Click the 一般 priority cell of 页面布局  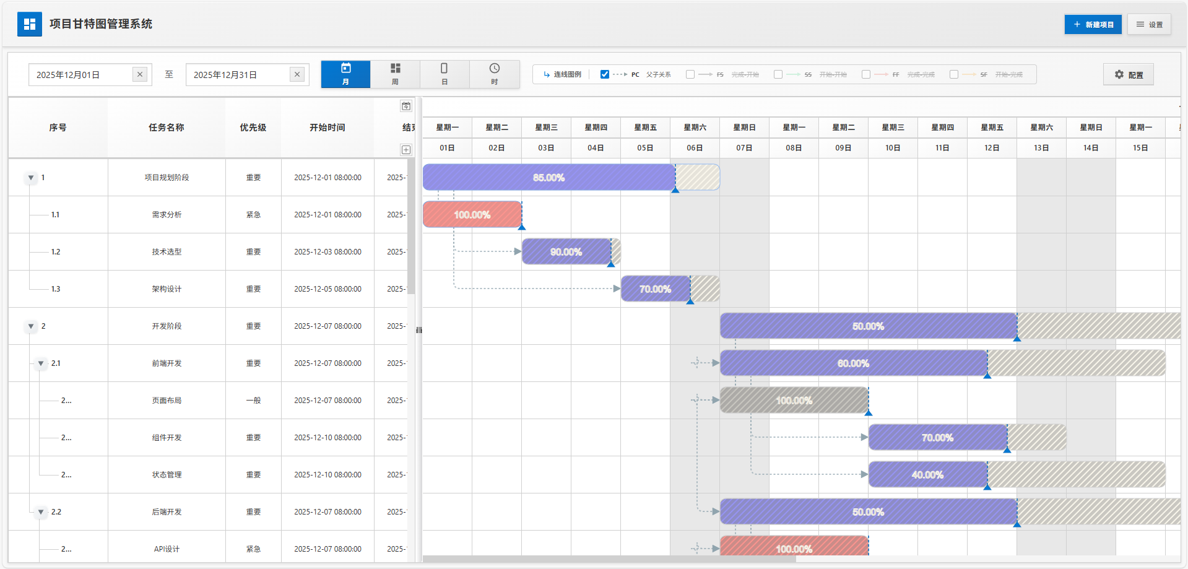pyautogui.click(x=253, y=401)
